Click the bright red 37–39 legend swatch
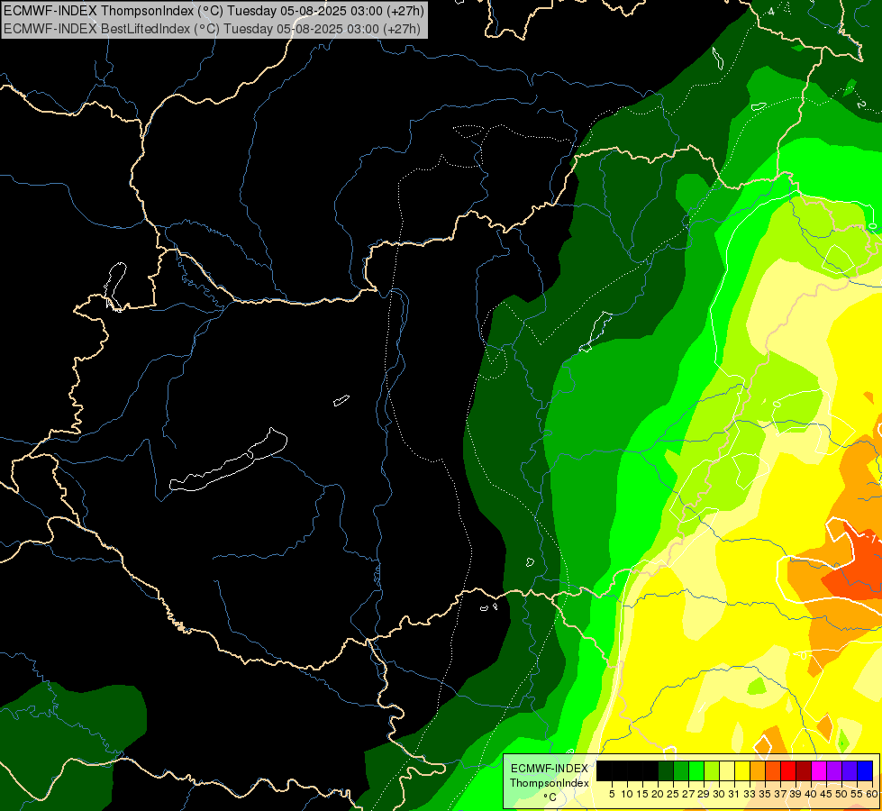882x811 pixels. pos(787,771)
